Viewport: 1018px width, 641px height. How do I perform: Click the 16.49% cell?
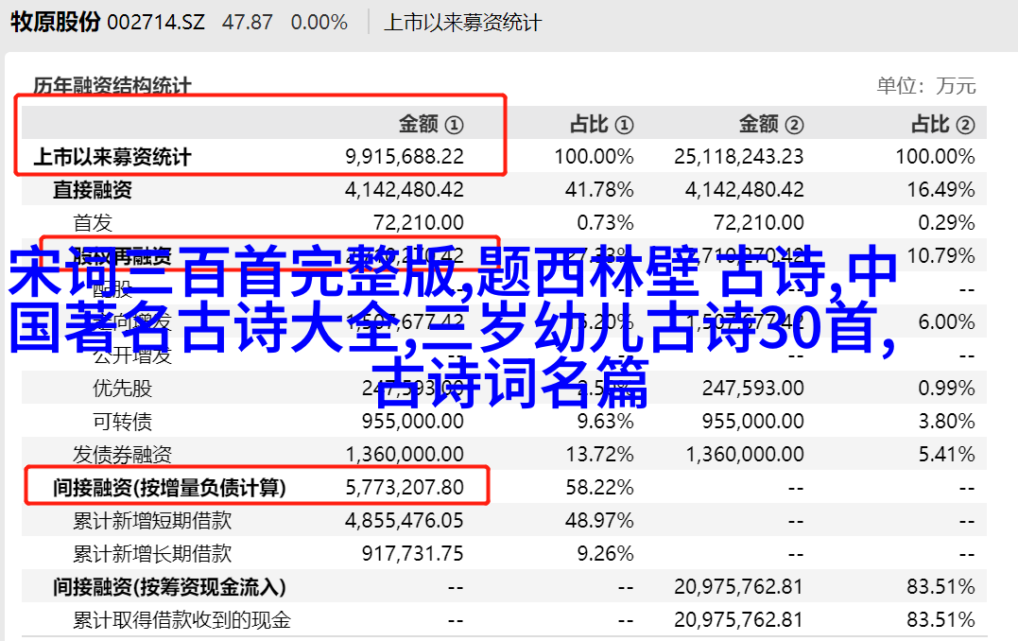940,190
